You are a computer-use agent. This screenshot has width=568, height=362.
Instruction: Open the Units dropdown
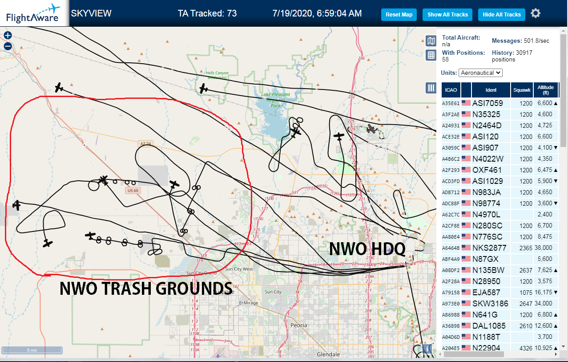click(x=481, y=73)
